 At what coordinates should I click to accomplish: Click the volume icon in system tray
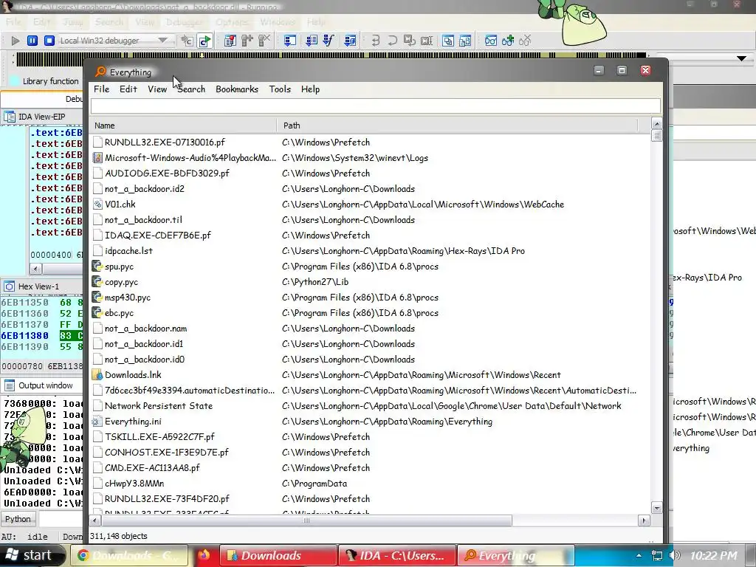(x=675, y=556)
